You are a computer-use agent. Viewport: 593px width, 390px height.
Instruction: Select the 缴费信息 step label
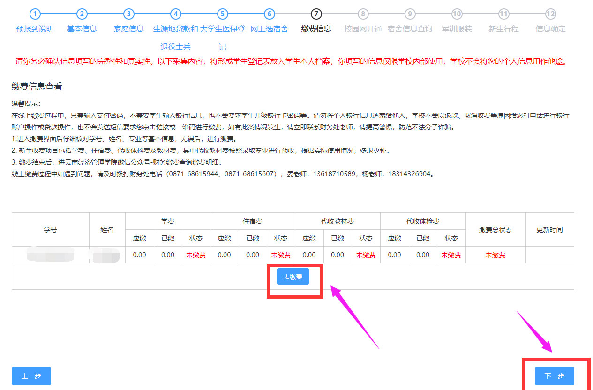tap(316, 29)
